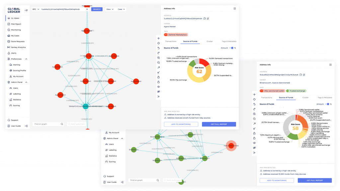Collapse Admin Panel chevron in Binance window
Viewport: 340px width, 191px height.
click(x=122, y=138)
